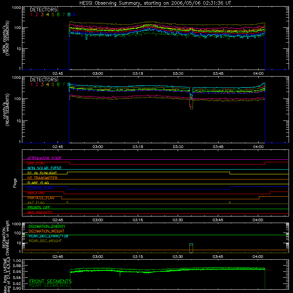Select dark green detector number 7 in the front segments legend

click(63, 15)
